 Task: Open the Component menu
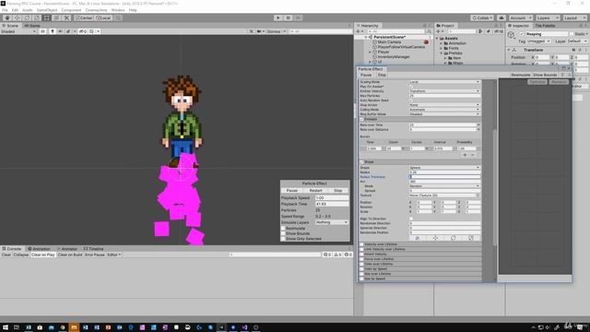(71, 10)
